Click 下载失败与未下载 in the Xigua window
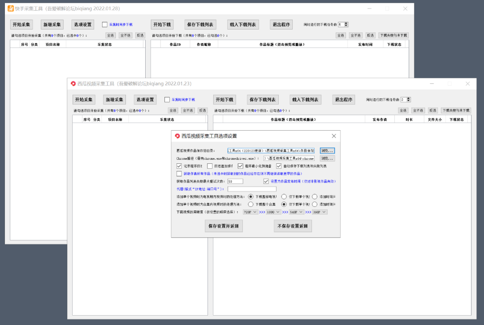The image size is (484, 325). (x=456, y=111)
